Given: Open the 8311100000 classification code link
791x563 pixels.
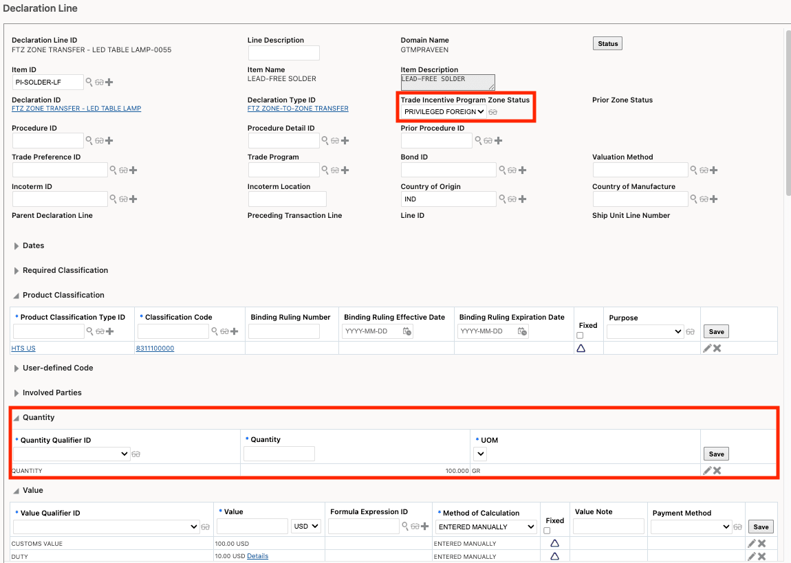Looking at the screenshot, I should tap(155, 349).
